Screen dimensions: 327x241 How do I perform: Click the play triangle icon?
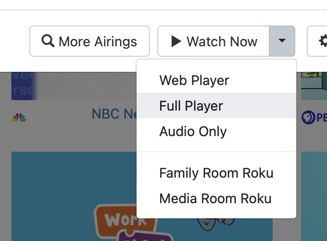coord(176,41)
